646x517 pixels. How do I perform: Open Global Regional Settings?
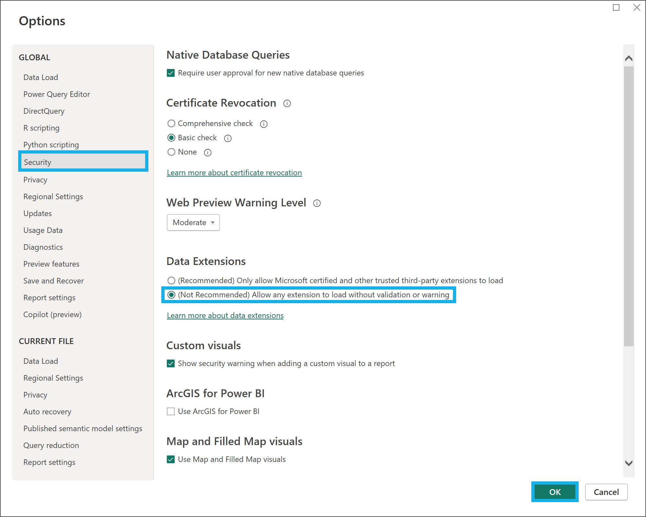(53, 197)
